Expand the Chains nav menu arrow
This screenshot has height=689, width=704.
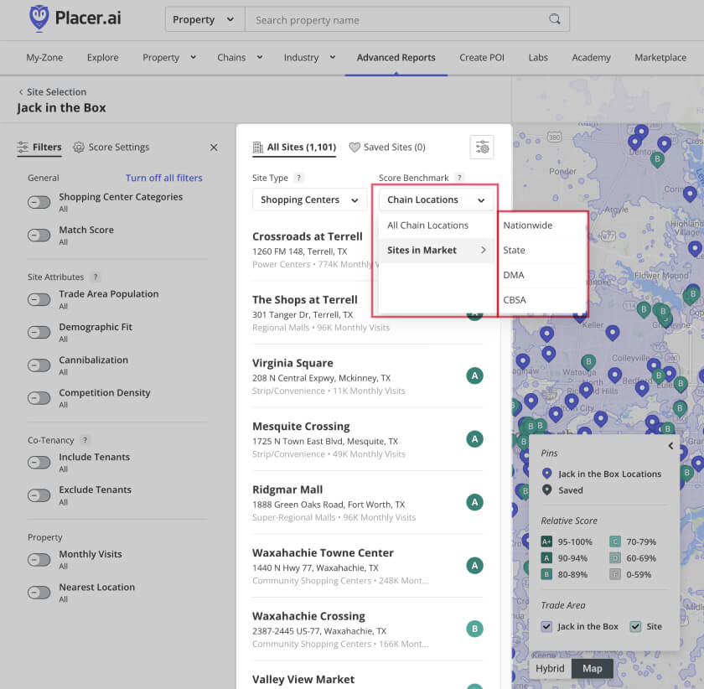coord(260,57)
